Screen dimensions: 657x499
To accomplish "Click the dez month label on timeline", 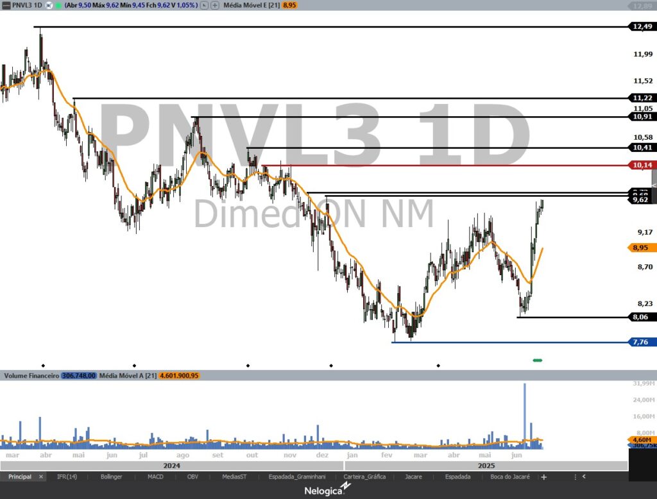I will pos(322,455).
